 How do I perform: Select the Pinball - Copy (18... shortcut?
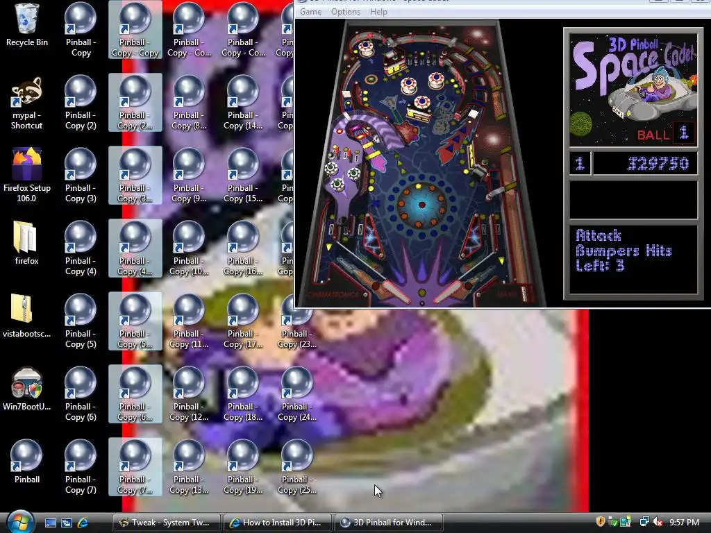coord(243,394)
